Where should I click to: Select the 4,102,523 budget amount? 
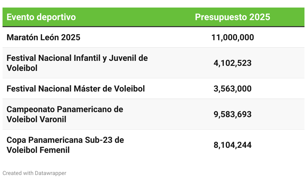pos(232,63)
